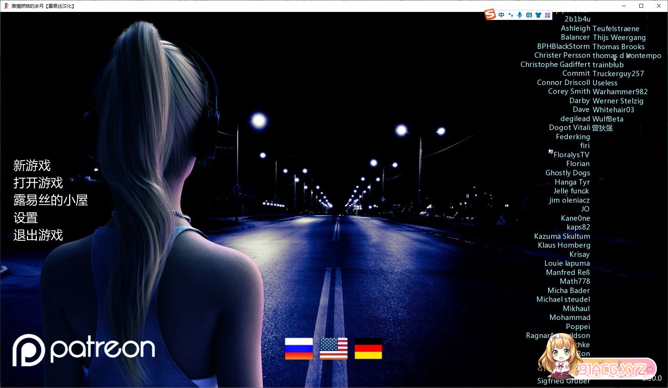Viewport: 668px width, 388px height.
Task: Click the Sogou input method logo
Action: pyautogui.click(x=490, y=15)
